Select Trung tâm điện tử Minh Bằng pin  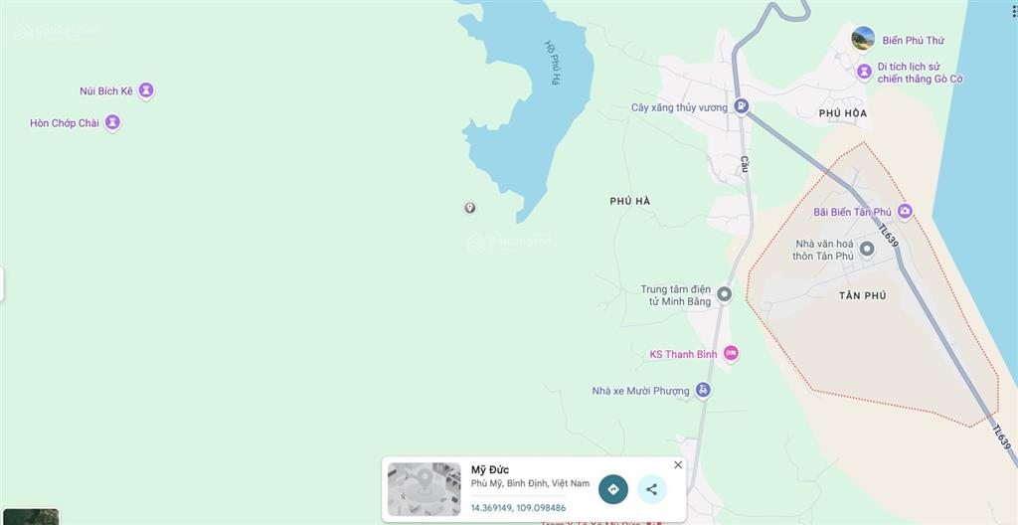[725, 295]
